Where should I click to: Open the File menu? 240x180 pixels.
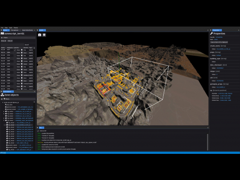pyautogui.click(x=2, y=28)
